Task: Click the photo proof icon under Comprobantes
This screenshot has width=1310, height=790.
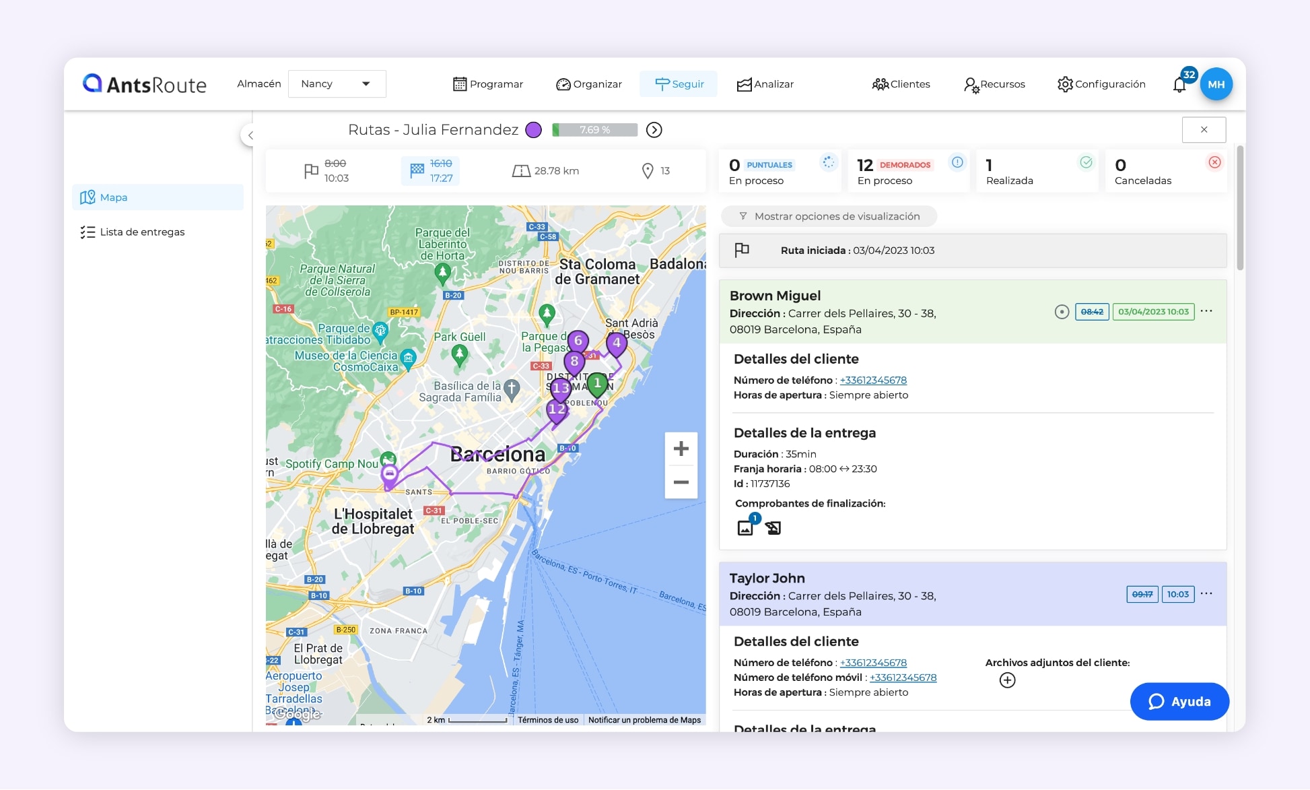Action: point(745,528)
